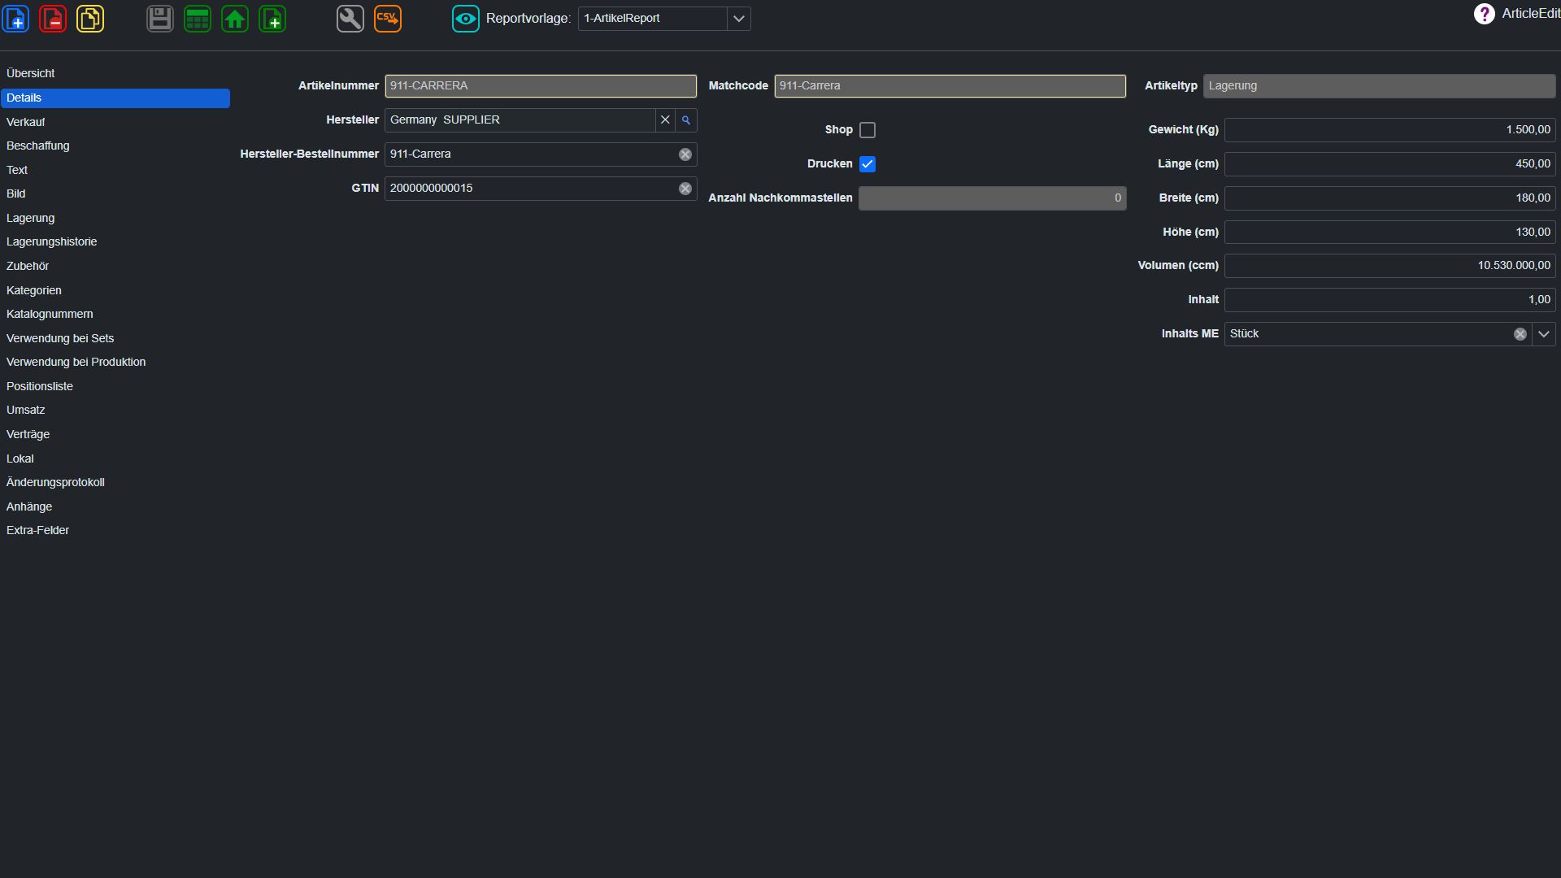Open the Lagerung section
This screenshot has width=1561, height=878.
click(x=115, y=219)
